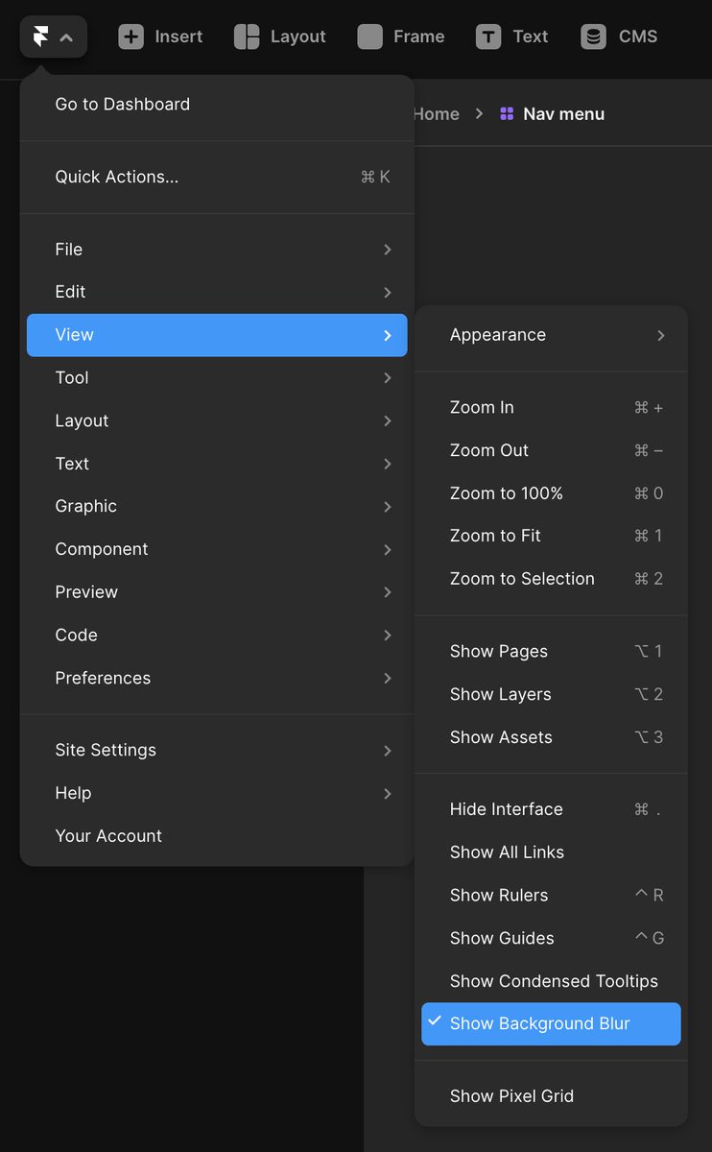Open the Preview submenu
The image size is (712, 1152).
pyautogui.click(x=217, y=592)
